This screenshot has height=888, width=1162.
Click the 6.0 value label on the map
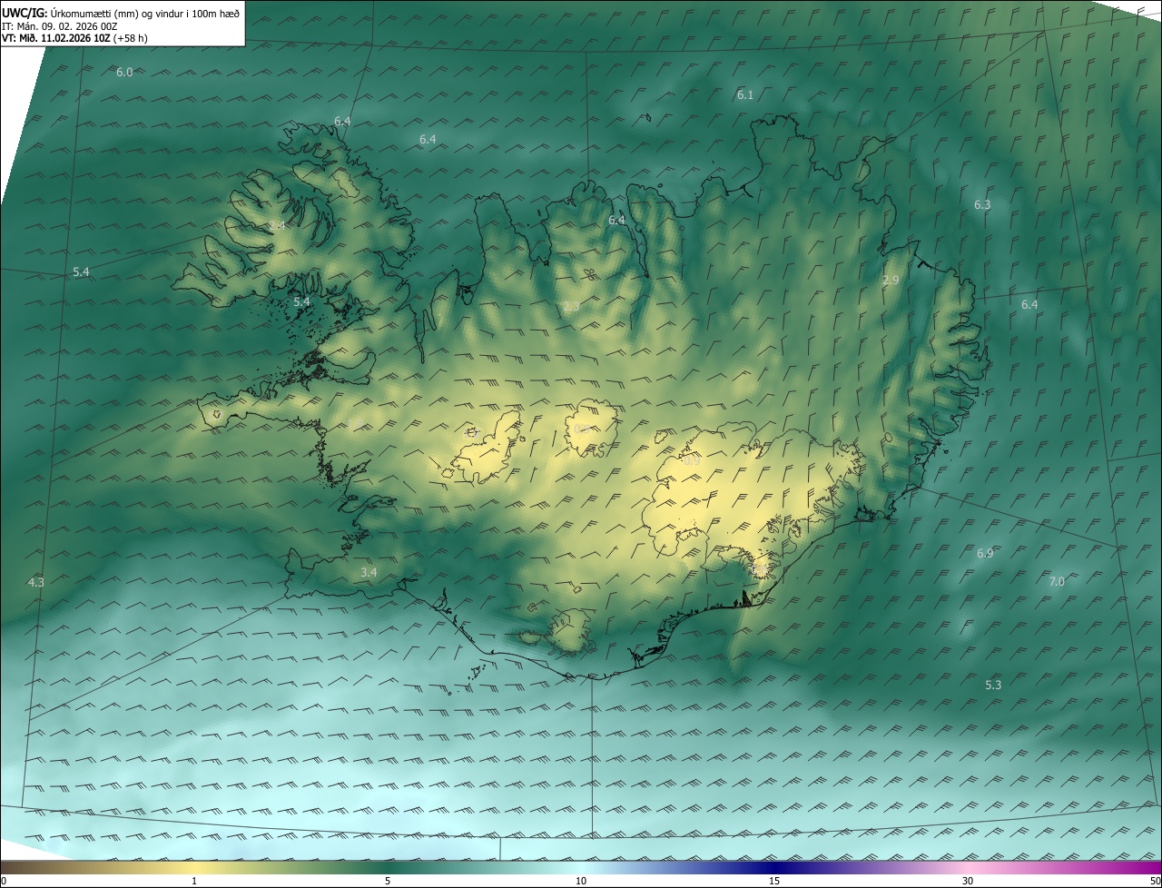pyautogui.click(x=124, y=72)
